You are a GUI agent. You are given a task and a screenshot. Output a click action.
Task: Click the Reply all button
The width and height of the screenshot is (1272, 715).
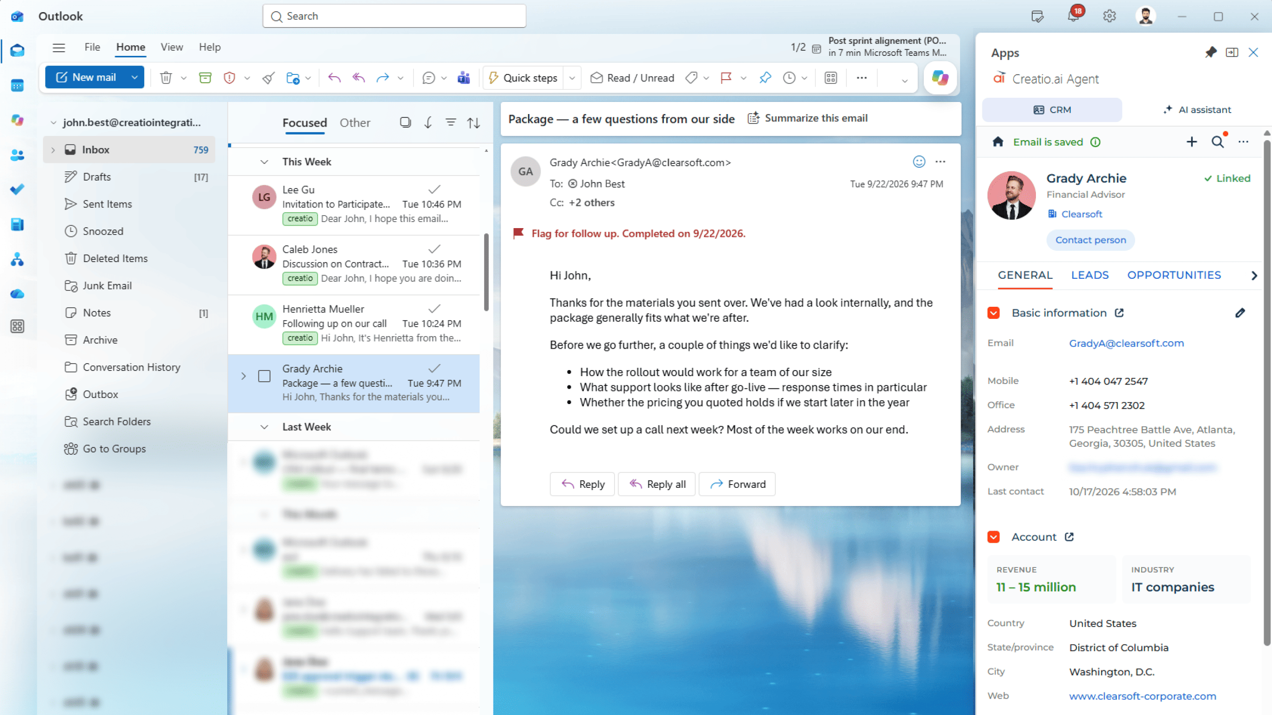point(656,484)
